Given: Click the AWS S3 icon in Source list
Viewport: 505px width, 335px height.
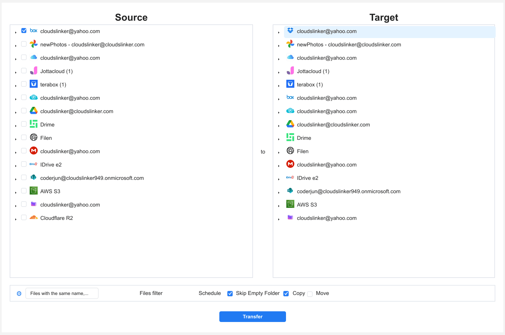Looking at the screenshot, I should pos(34,191).
